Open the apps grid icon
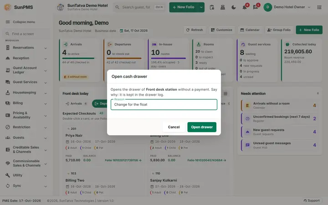Image resolution: width=328 pixels, height=205 pixels. coord(319,7)
